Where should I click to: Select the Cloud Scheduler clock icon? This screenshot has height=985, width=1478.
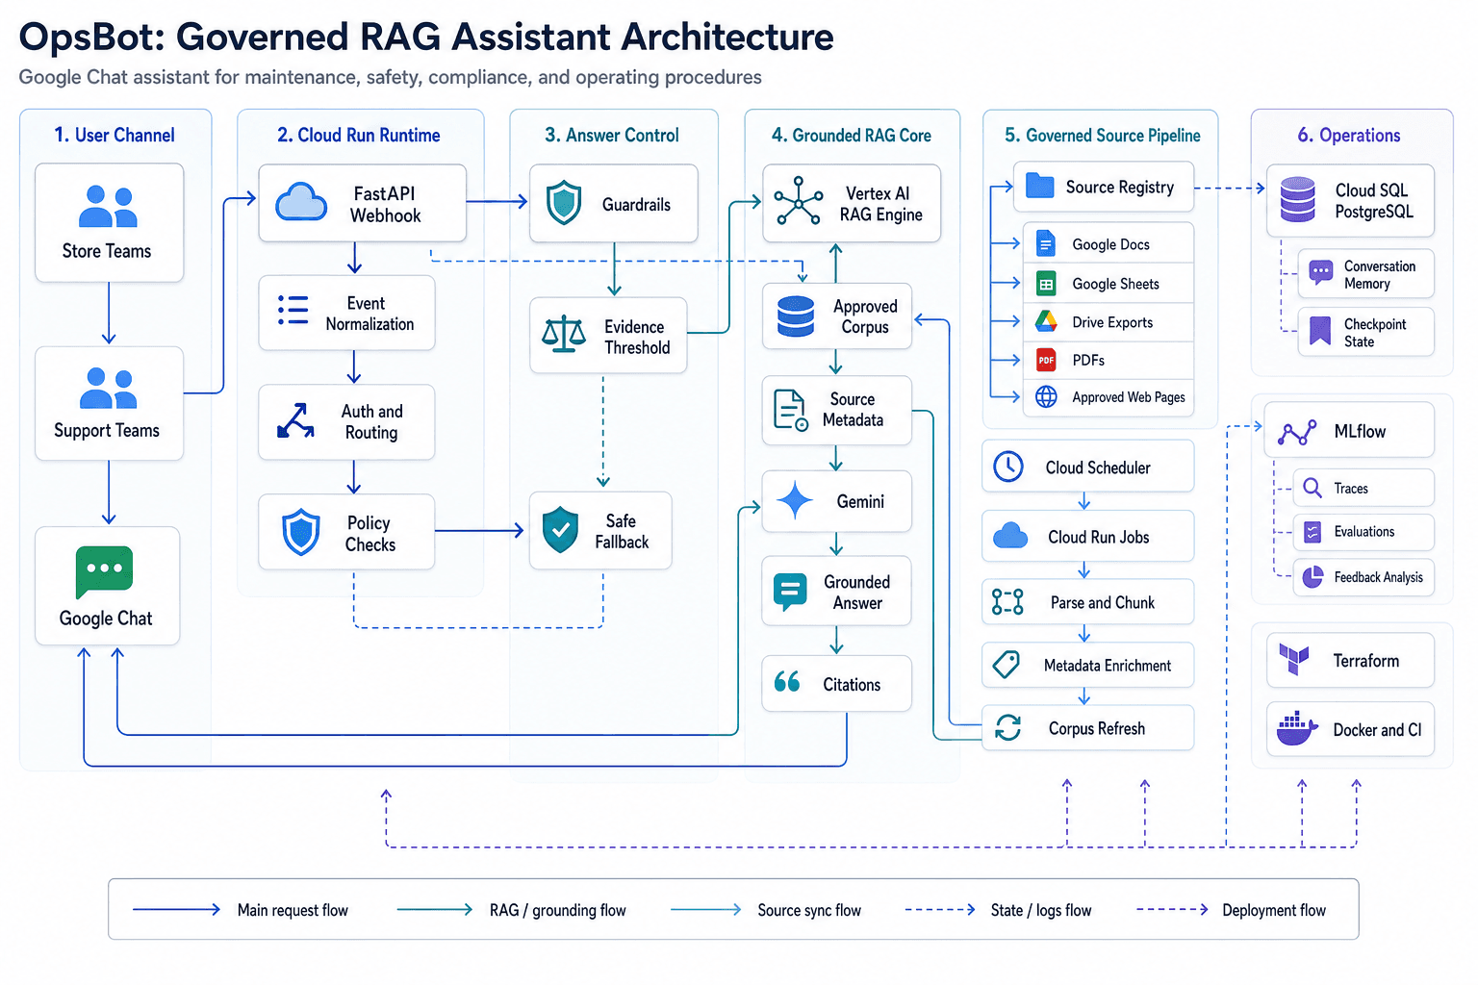(x=1008, y=467)
